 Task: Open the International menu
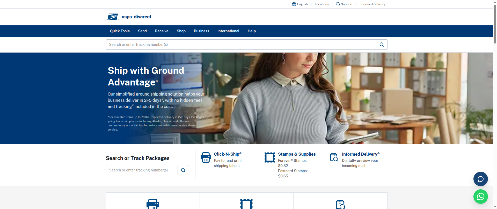click(x=228, y=31)
